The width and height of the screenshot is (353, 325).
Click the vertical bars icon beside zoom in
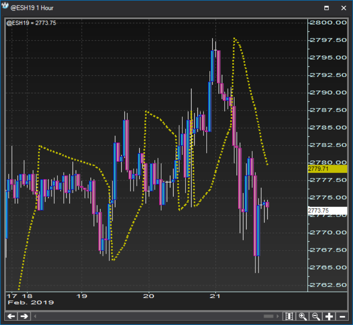click(x=289, y=317)
